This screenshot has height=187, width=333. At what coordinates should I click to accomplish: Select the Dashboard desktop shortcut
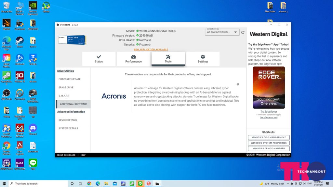tap(20, 24)
